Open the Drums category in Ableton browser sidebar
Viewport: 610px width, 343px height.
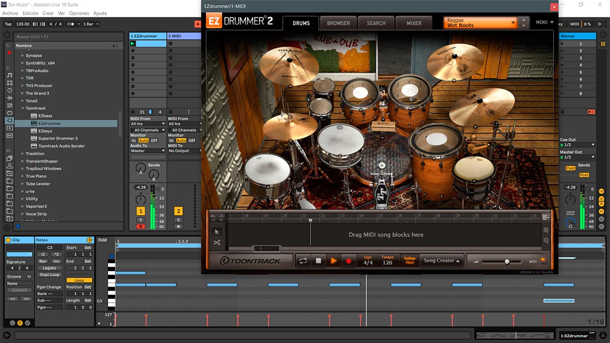[x=10, y=82]
